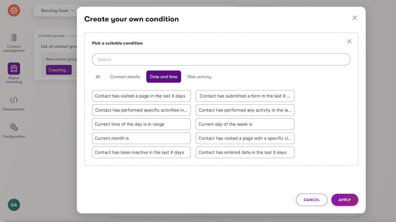This screenshot has height=222, width=396.
Task: Expand the Dancing Goat site dropdown
Action: tap(58, 10)
